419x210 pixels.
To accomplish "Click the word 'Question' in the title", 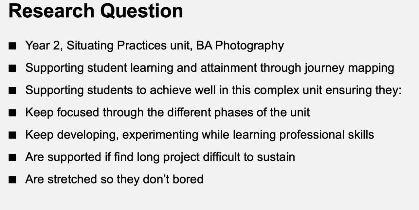I will coord(141,11).
